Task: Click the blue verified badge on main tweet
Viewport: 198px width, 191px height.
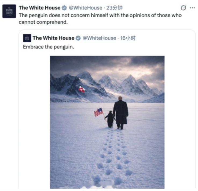Action: click(64, 8)
